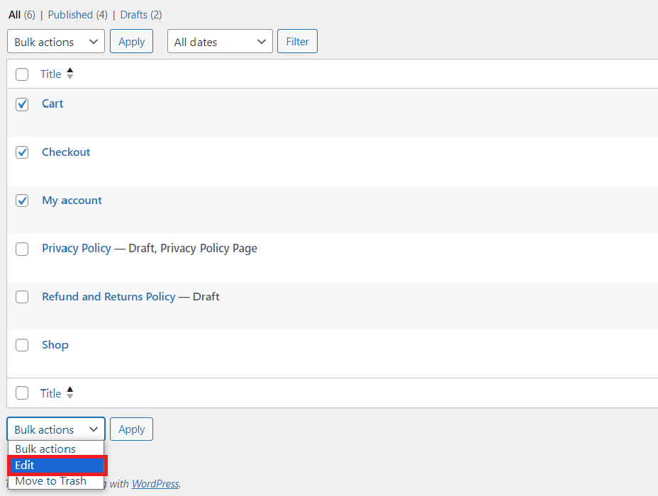Open the All dates dropdown
The height and width of the screenshot is (496, 658).
(219, 41)
